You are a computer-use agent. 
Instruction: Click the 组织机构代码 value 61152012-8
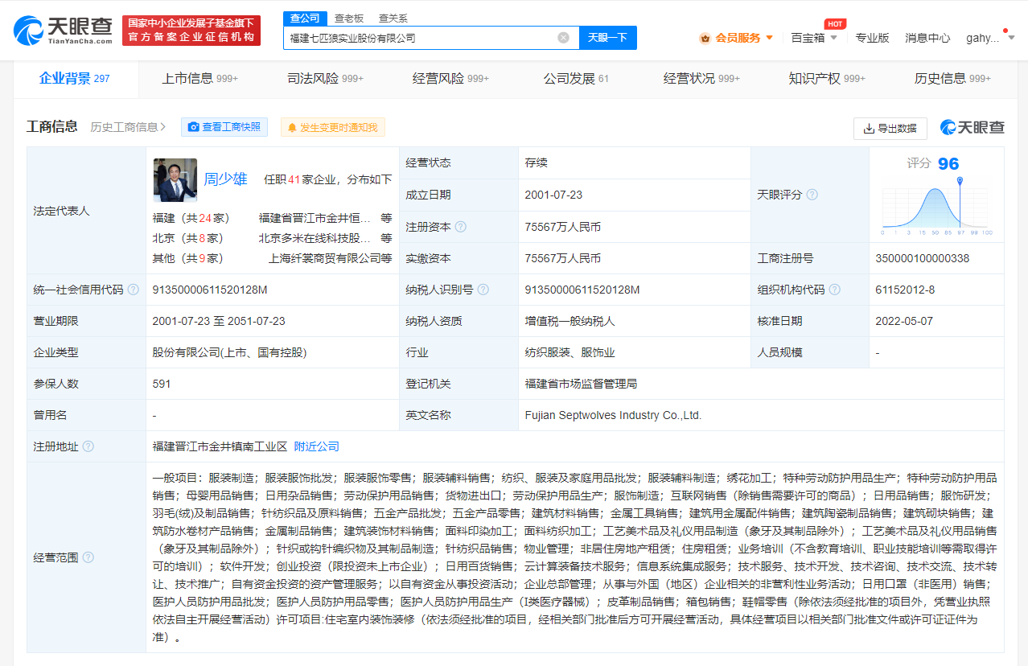pyautogui.click(x=905, y=290)
